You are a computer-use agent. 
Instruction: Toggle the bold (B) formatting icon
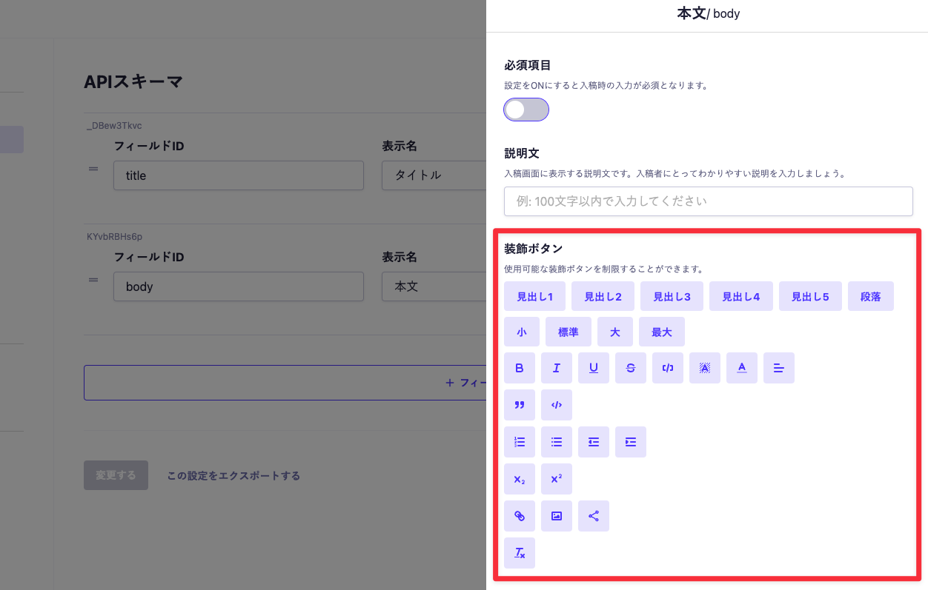point(520,368)
